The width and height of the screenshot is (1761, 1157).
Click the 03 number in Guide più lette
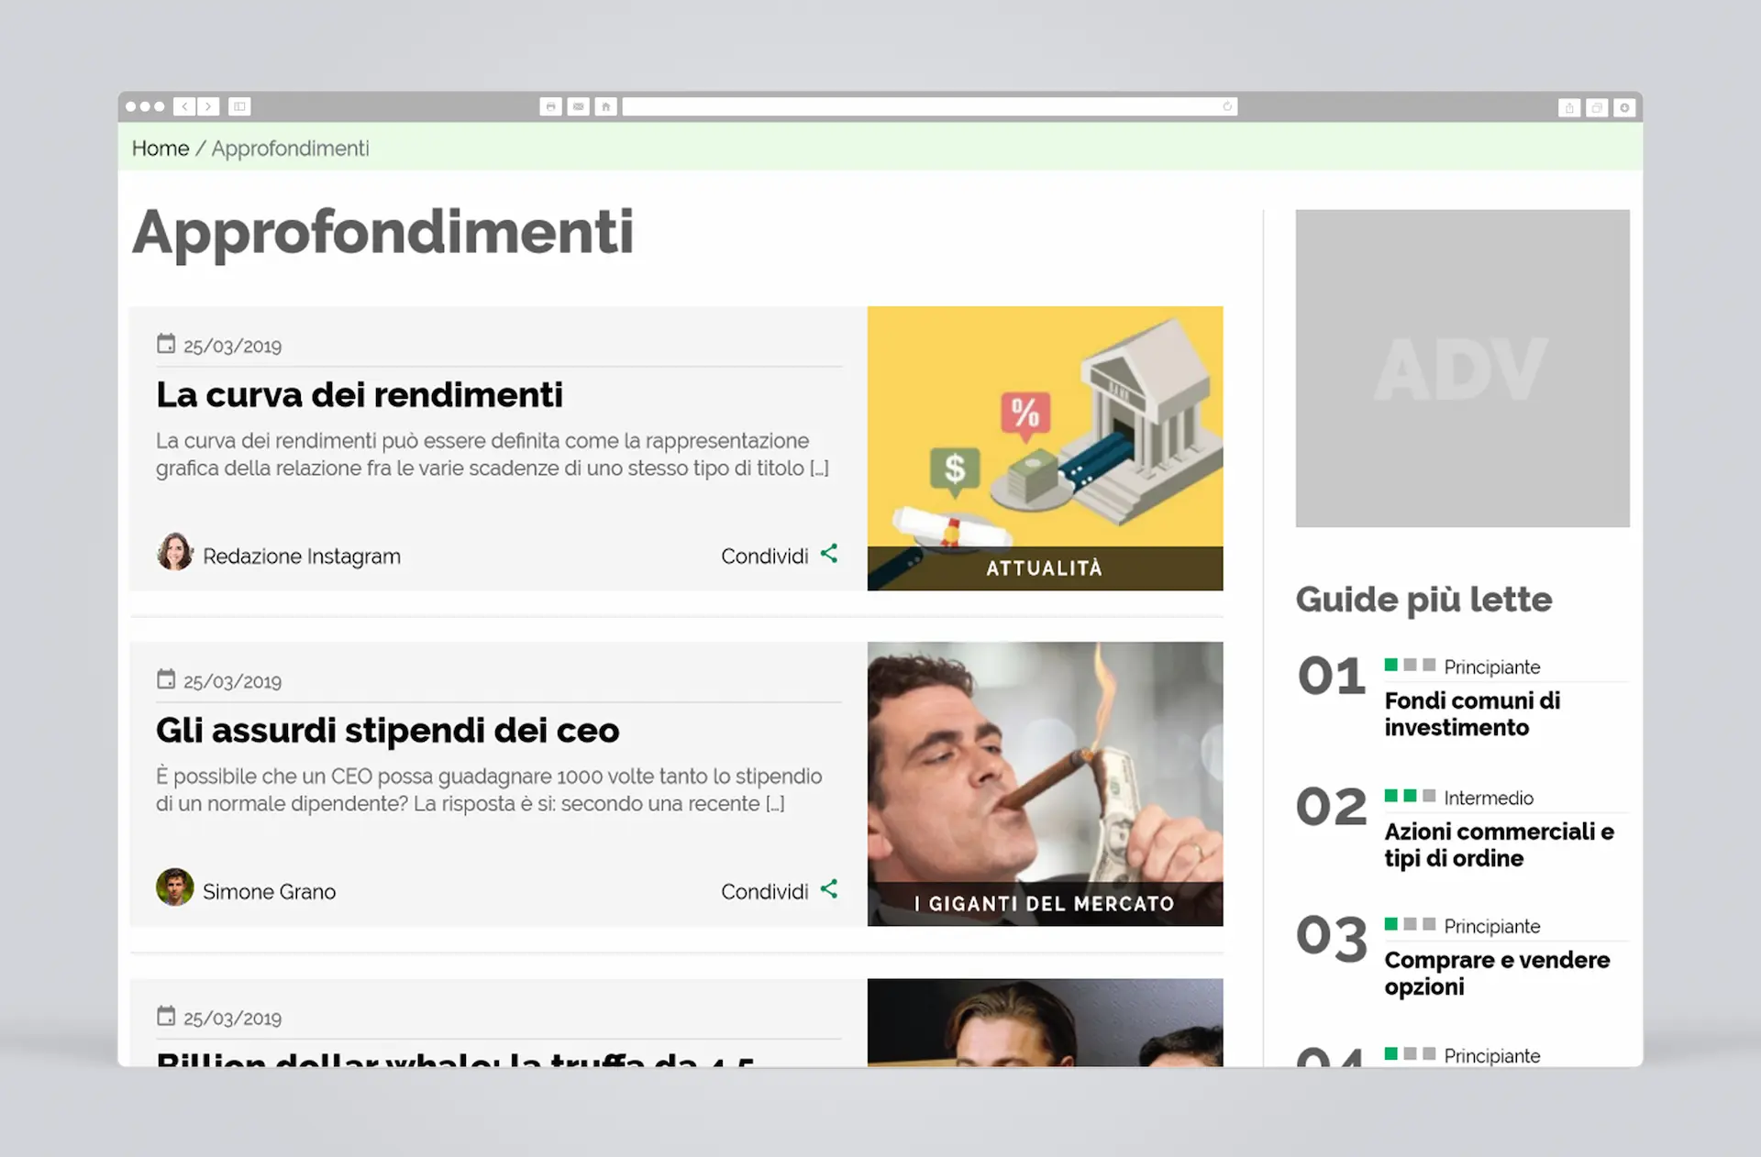(x=1332, y=938)
